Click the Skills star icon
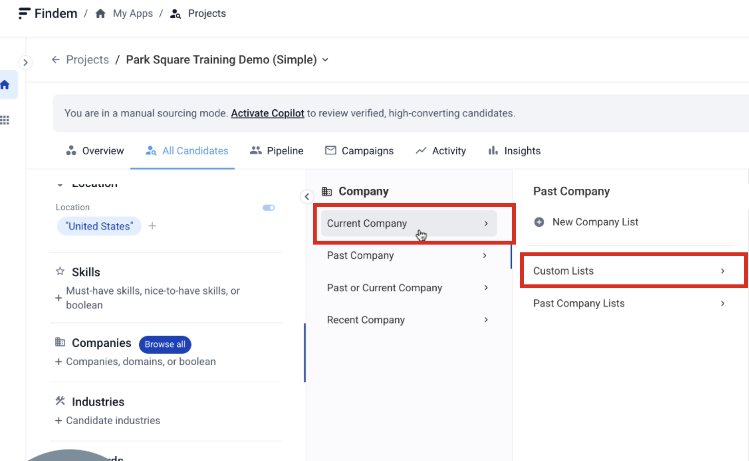749x461 pixels. point(60,271)
